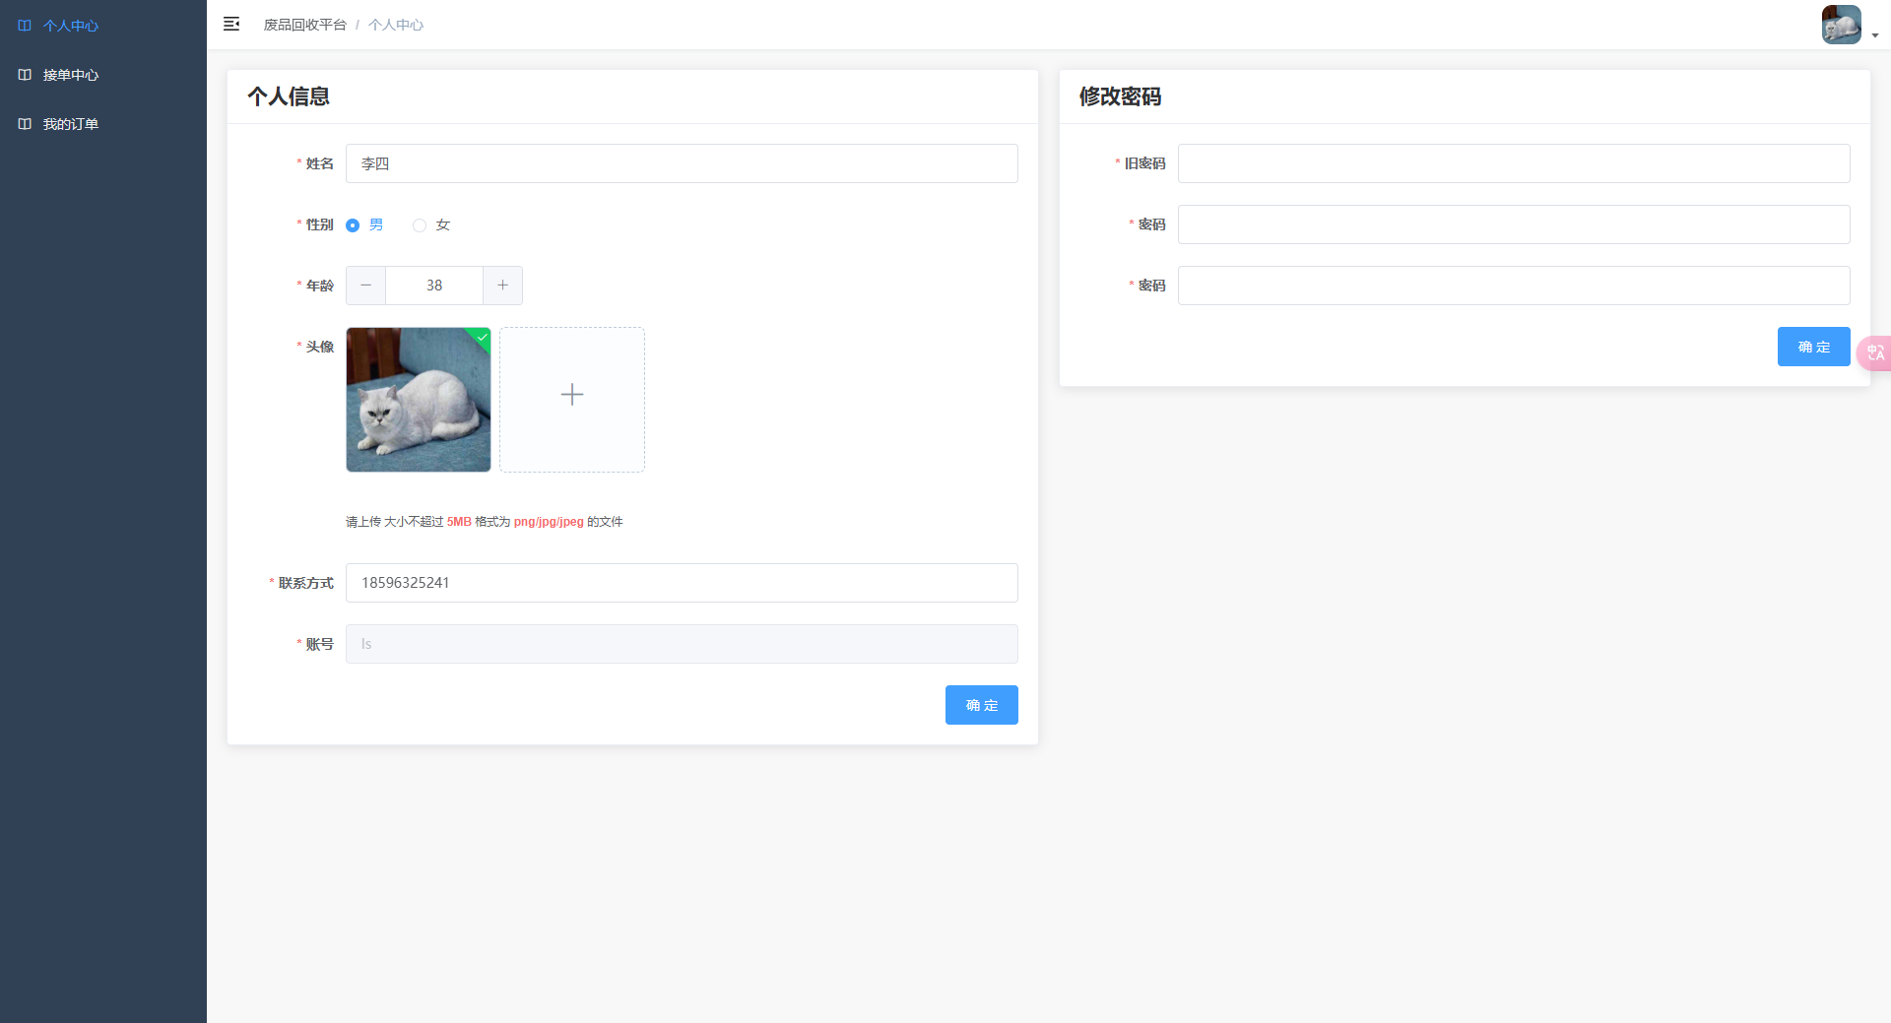The width and height of the screenshot is (1891, 1023).
Task: Click 确定 in the 个人信息 panel
Action: (982, 705)
